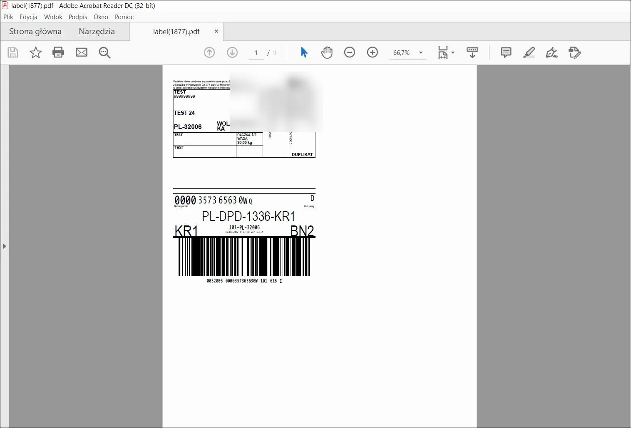Send file by email envelope icon
The height and width of the screenshot is (428, 631).
pyautogui.click(x=82, y=52)
